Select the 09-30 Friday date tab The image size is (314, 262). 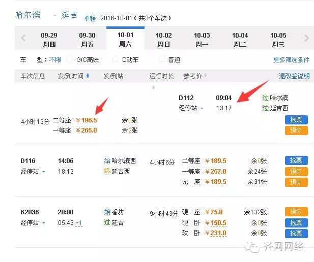pos(87,40)
